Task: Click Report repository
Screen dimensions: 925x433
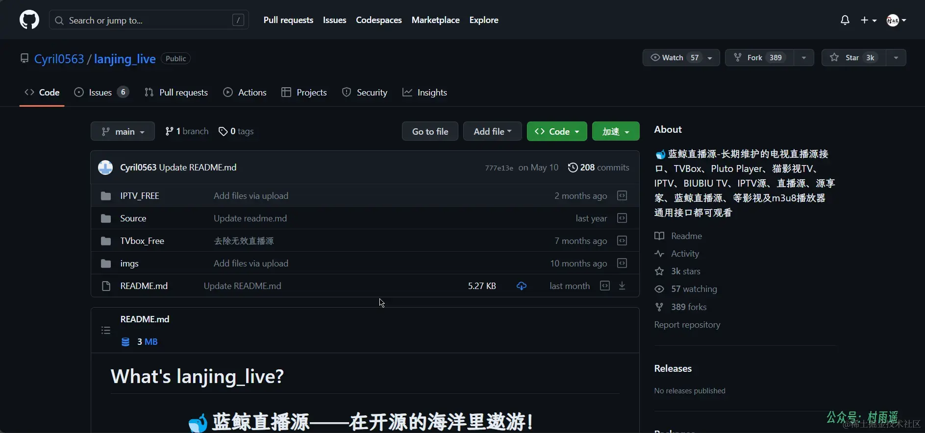Action: pos(687,325)
